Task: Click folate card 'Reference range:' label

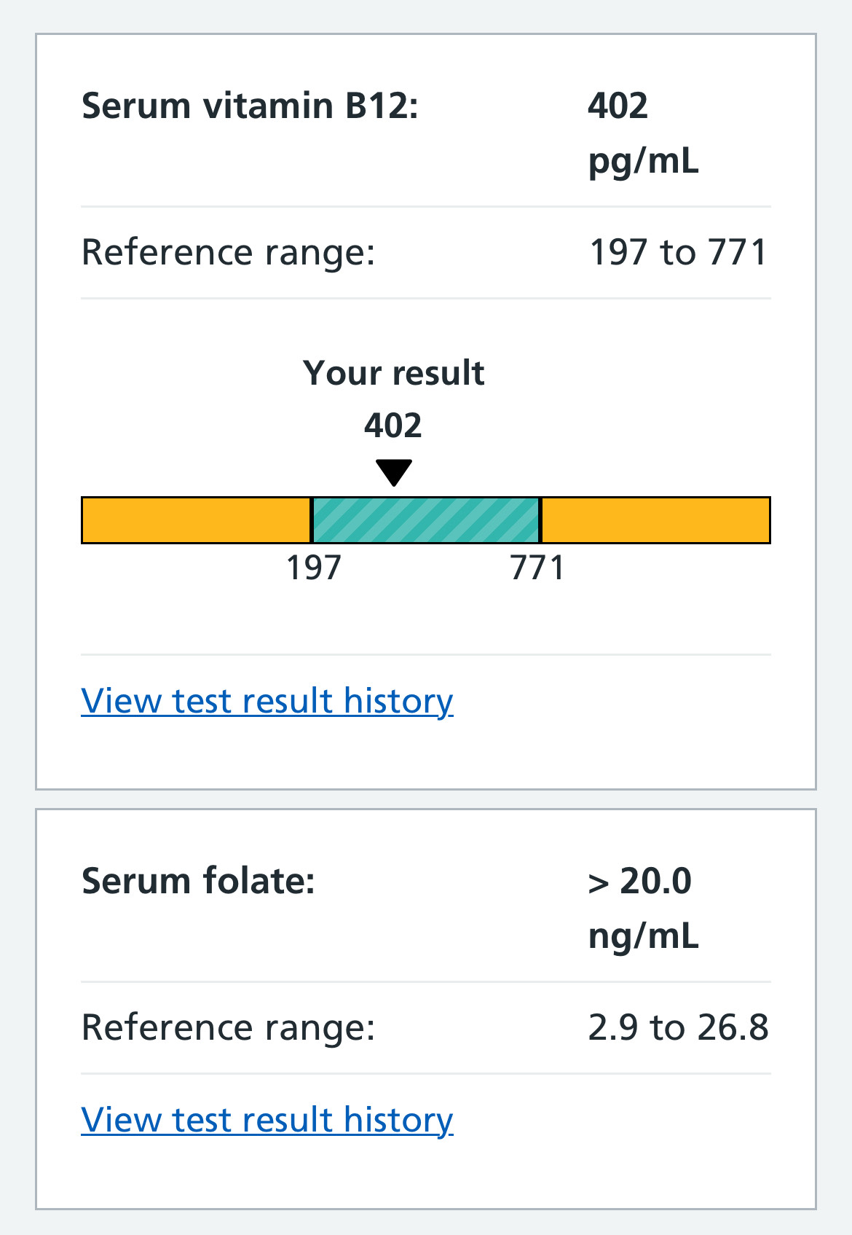Action: (x=228, y=1027)
